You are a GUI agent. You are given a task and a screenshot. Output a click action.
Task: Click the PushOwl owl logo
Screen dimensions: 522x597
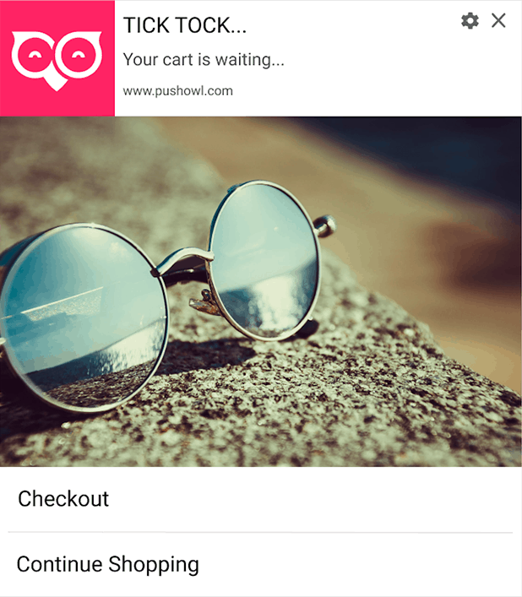point(57,60)
